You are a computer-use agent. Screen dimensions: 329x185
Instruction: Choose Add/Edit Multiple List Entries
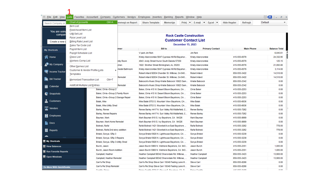(x=92, y=85)
